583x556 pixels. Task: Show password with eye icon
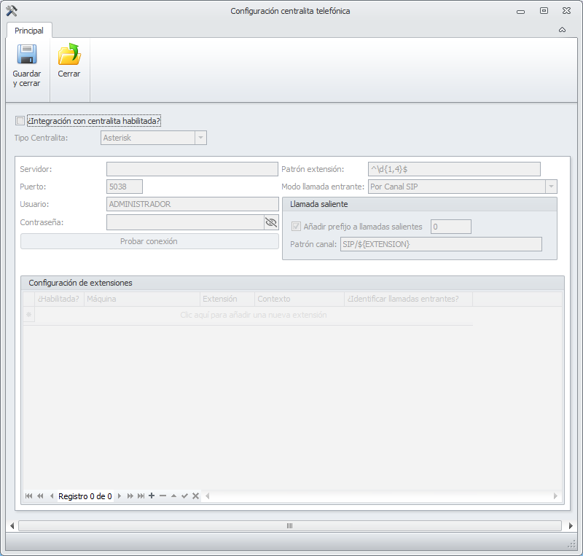271,222
